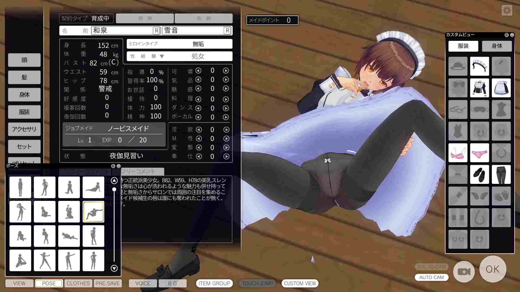Image resolution: width=520 pixels, height=292 pixels.
Task: Toggle the VOICE button
Action: [x=143, y=283]
